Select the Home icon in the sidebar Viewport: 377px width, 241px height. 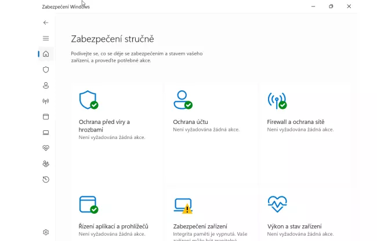click(x=46, y=54)
